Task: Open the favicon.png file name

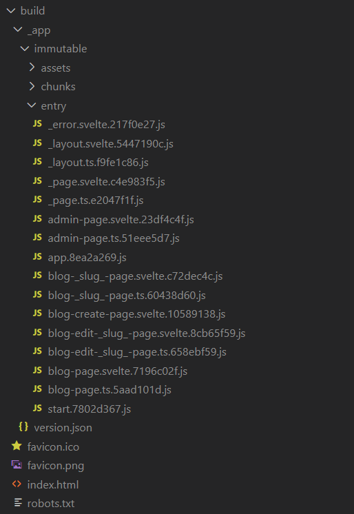Action: tap(56, 466)
